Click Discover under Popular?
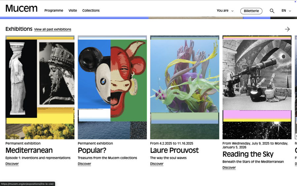The width and height of the screenshot is (297, 186). pyautogui.click(x=84, y=164)
